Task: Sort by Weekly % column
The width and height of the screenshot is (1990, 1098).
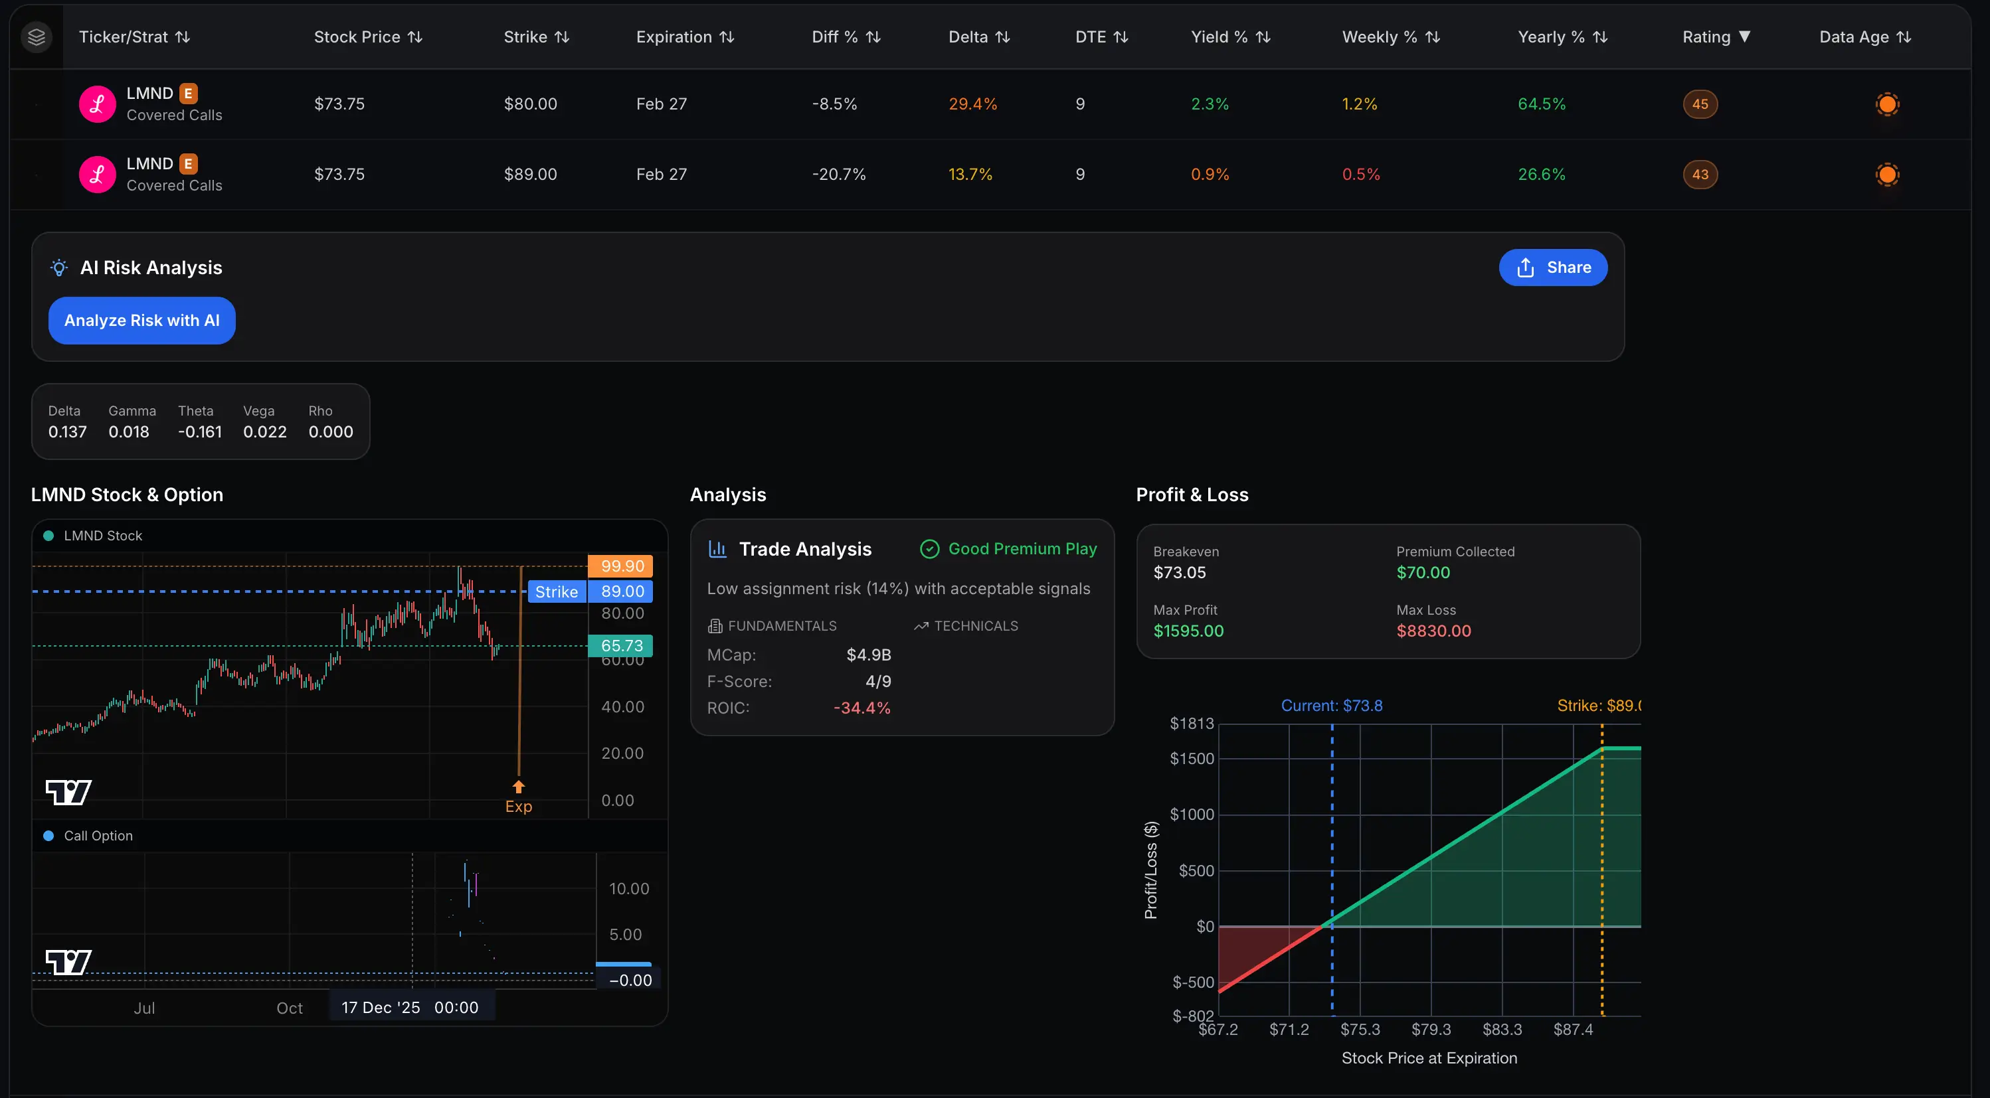Action: 1390,37
